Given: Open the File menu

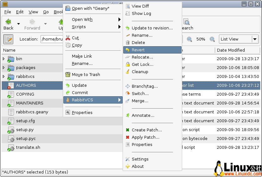Looking at the screenshot, I should pyautogui.click(x=8, y=12).
